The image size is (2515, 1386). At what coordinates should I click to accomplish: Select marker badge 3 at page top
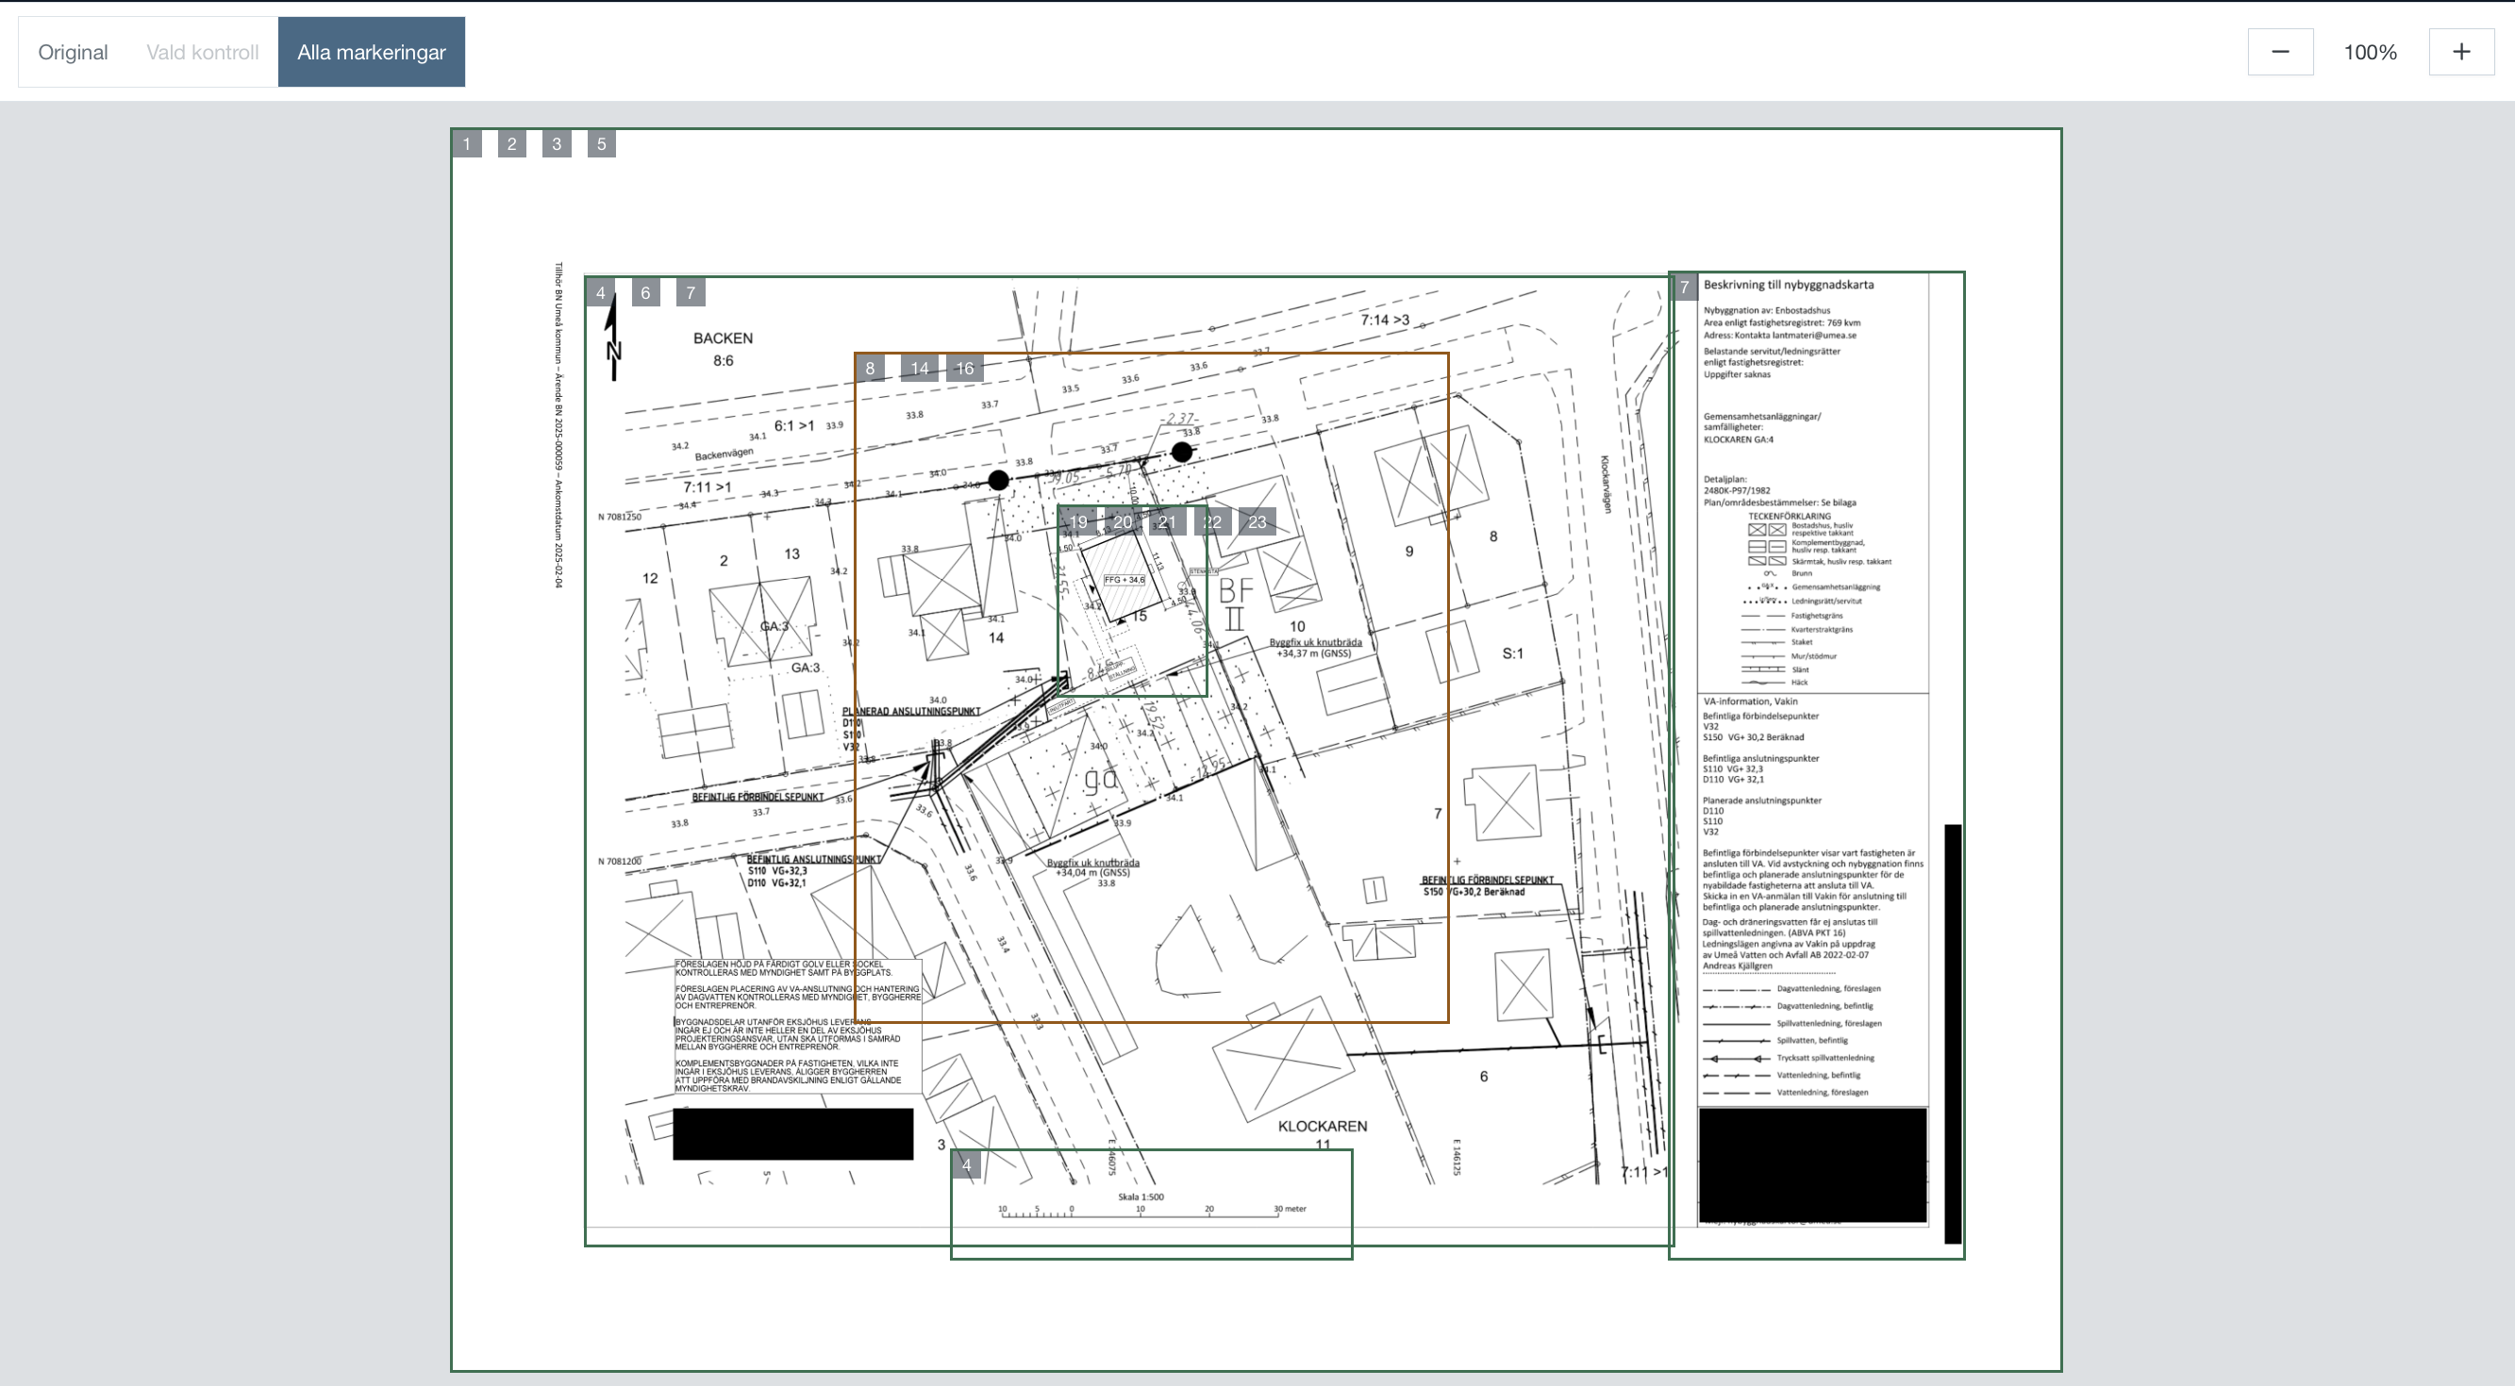tap(557, 143)
